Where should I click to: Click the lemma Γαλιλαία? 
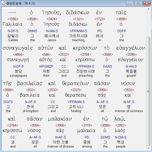point(12,24)
